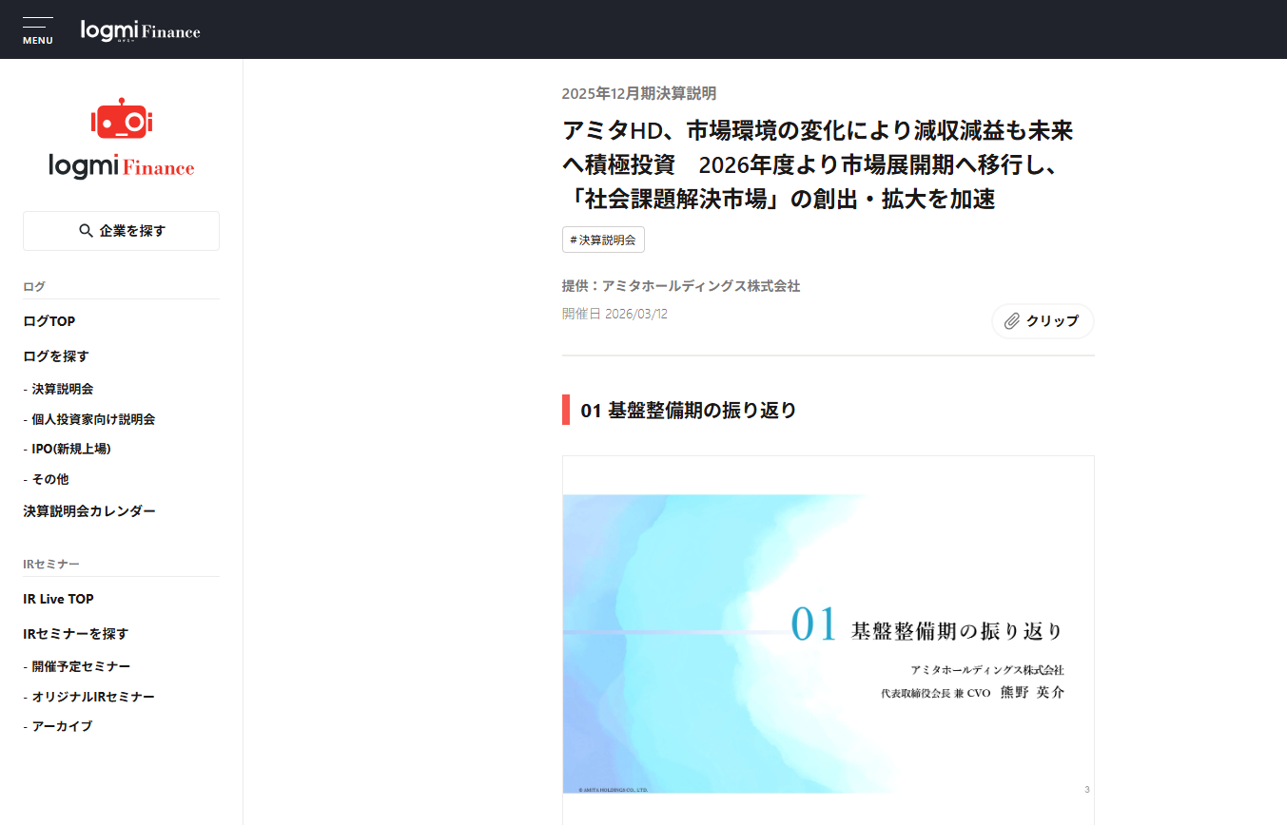The image size is (1287, 825).
Task: Click the 基盤整備期の振り返り slide thumbnail
Action: (829, 643)
